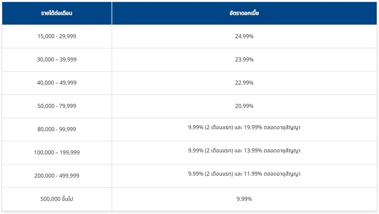Select the 40,000 – 49,999 income cell
Image resolution: width=379 pixels, height=214 pixels.
click(x=57, y=83)
